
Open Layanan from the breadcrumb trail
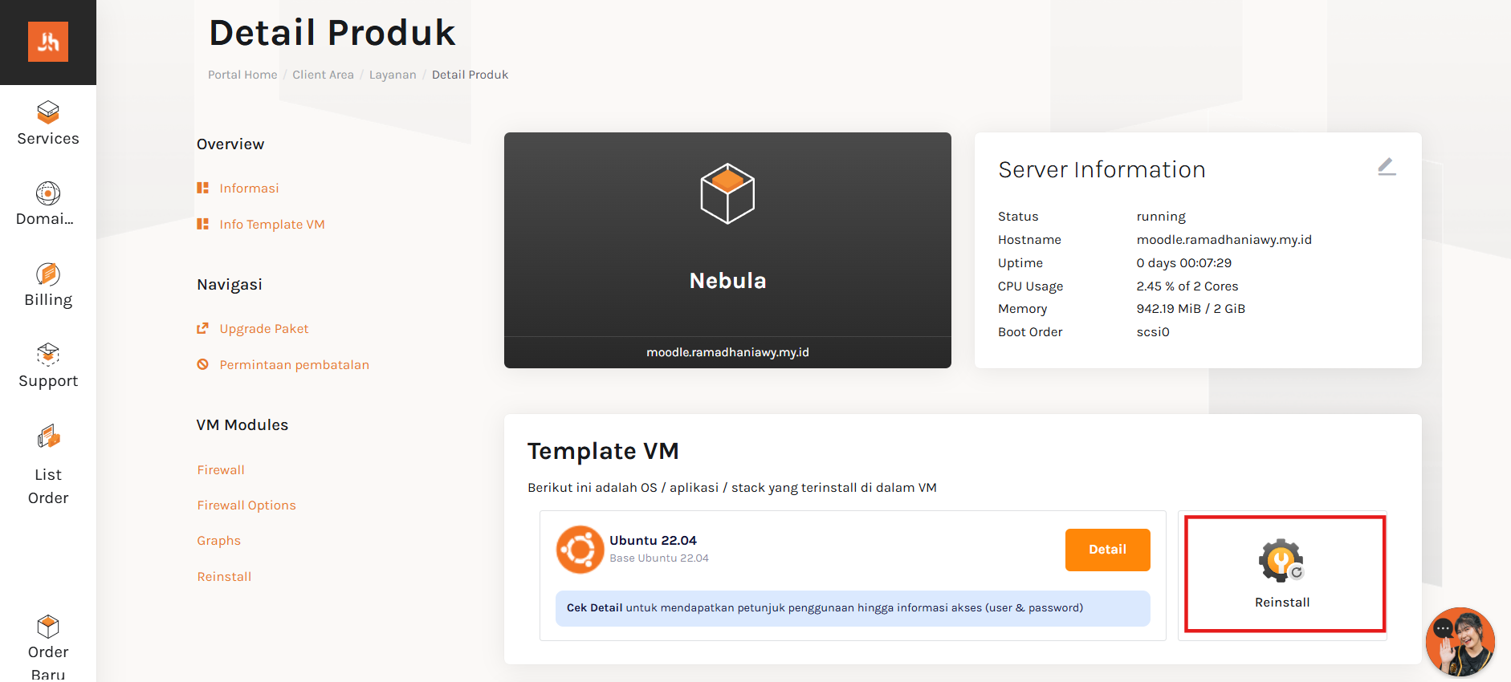(393, 74)
